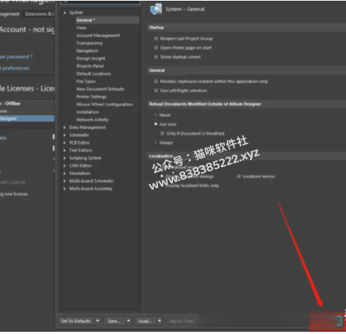Open Account Management preferences

coord(98,35)
